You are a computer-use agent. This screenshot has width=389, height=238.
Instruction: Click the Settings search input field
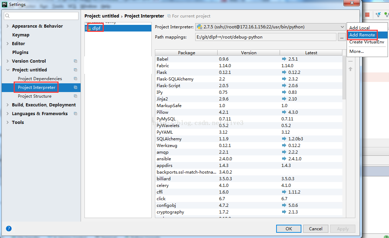[x=41, y=16]
